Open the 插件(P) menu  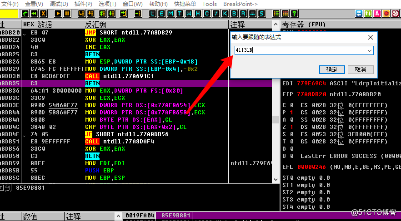point(83,4)
